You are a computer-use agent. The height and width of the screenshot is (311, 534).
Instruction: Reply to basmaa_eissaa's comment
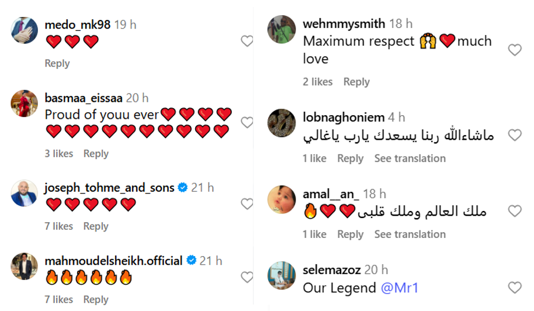(96, 153)
